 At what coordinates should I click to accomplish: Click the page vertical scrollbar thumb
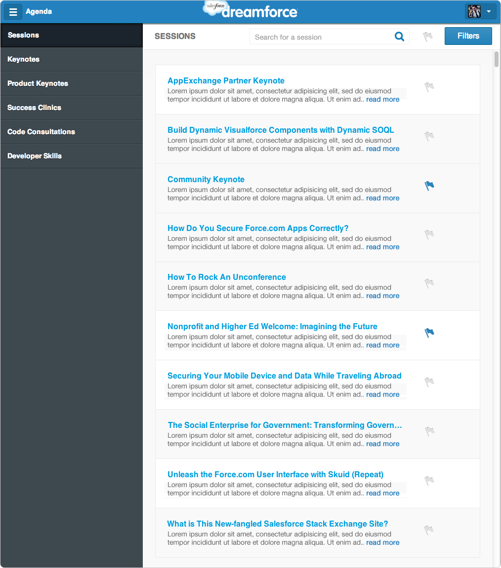496,59
